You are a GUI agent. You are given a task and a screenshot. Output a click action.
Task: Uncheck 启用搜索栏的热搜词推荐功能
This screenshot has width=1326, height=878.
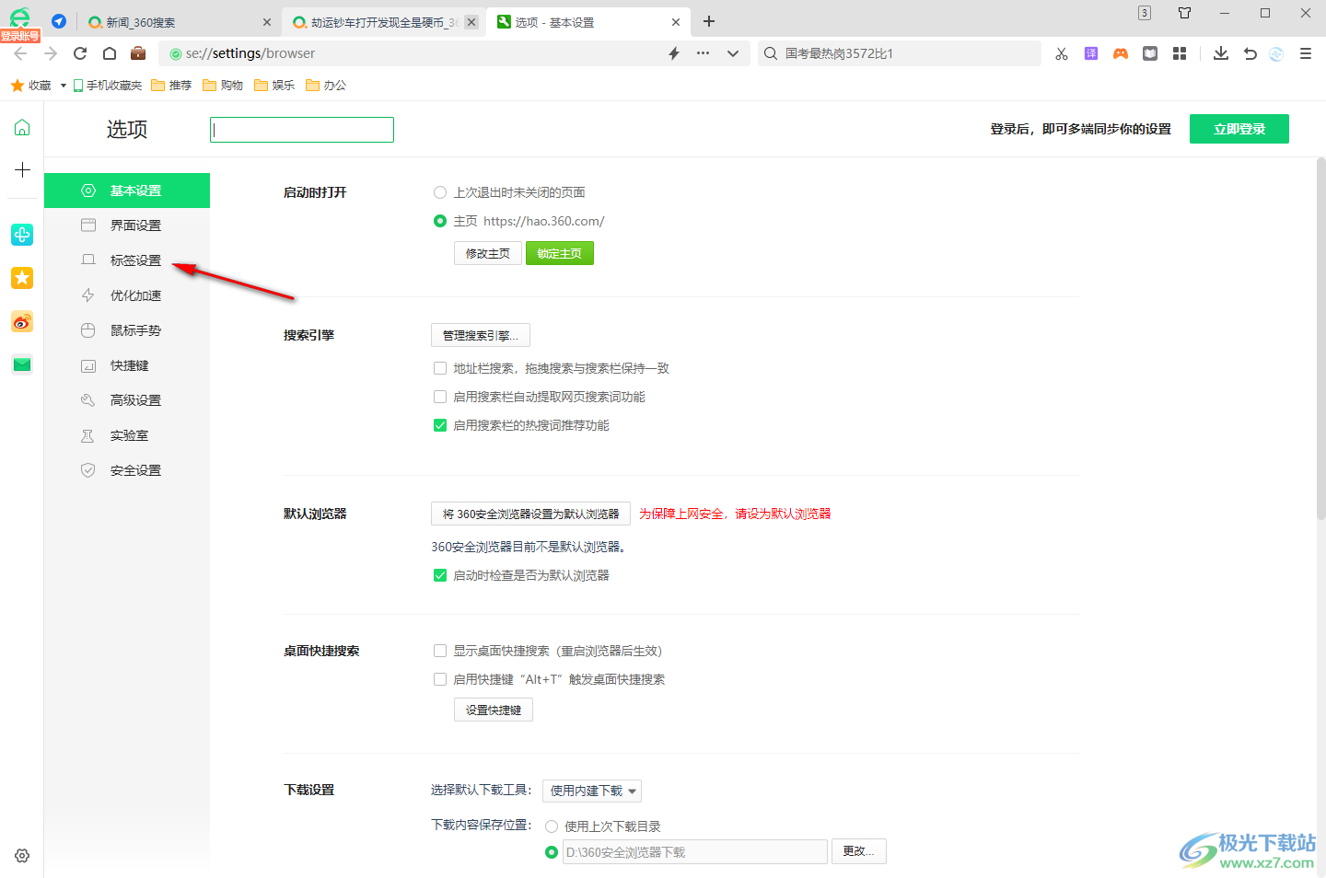point(440,425)
